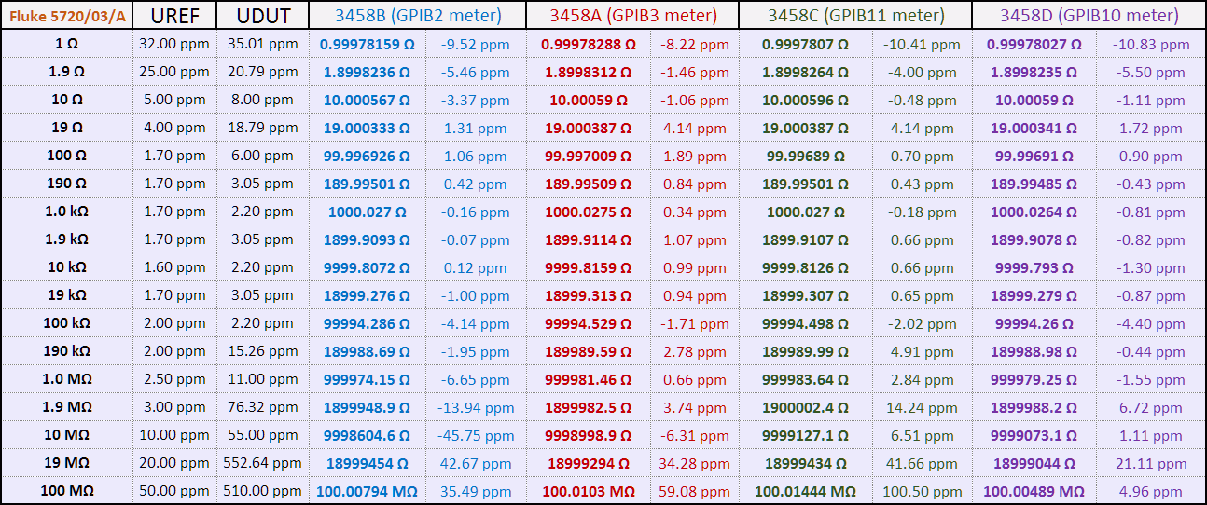The height and width of the screenshot is (505, 1207).
Task: Click the 190 kΩ row label
Action: click(x=67, y=351)
